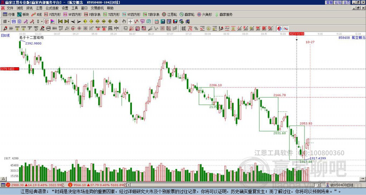Screen dimensions: 366x195
Task: Expand the 日 period dropdown
Action: coord(9,21)
